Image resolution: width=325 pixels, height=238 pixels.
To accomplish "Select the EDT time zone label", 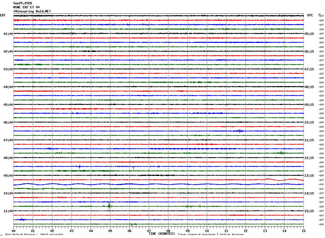I will [3, 15].
